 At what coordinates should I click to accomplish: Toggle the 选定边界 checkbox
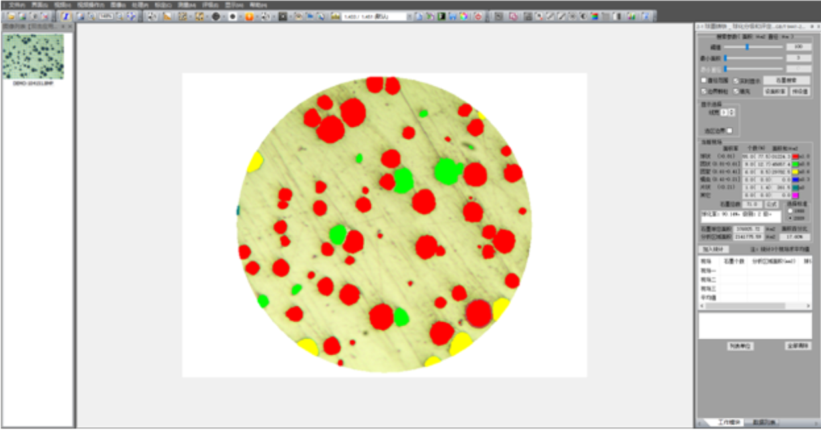730,131
